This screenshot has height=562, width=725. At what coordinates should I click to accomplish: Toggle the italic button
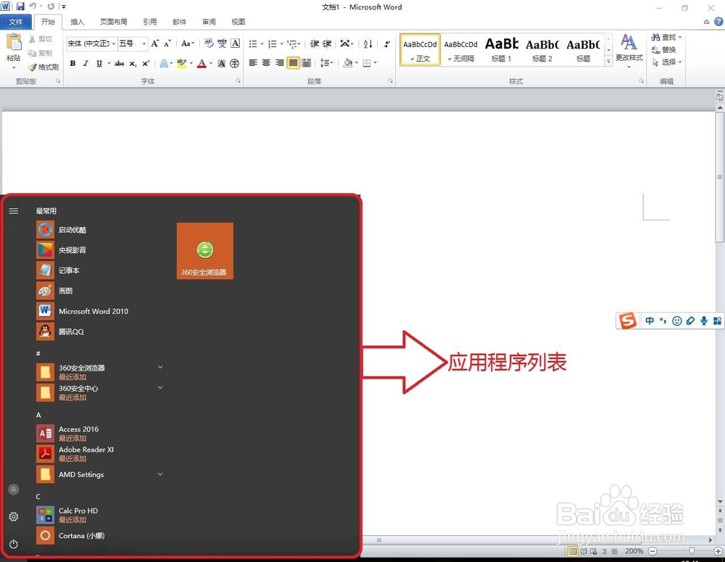(x=86, y=63)
